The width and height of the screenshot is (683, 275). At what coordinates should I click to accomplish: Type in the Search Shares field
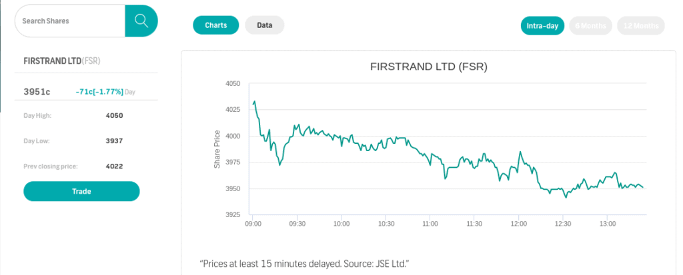pos(69,21)
